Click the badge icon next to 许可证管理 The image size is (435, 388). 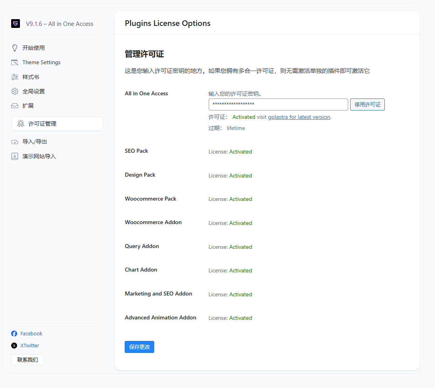point(21,124)
